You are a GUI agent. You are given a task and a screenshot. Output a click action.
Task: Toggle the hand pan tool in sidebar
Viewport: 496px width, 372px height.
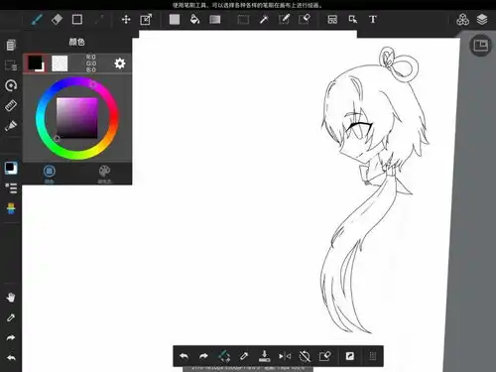tap(11, 298)
